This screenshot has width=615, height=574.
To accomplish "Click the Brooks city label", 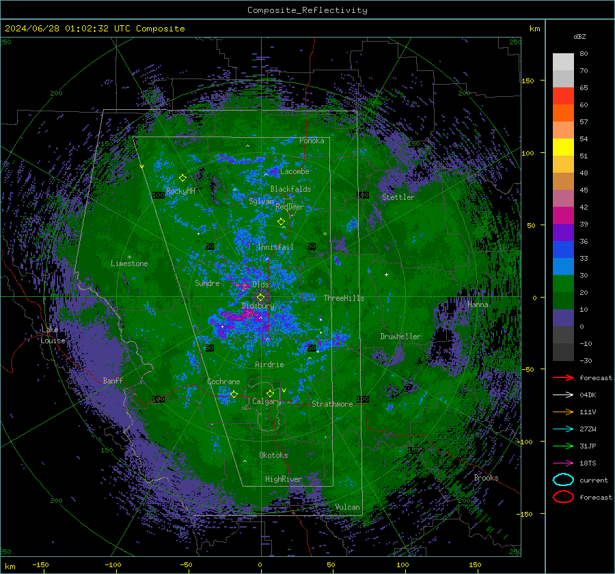I will (x=486, y=478).
